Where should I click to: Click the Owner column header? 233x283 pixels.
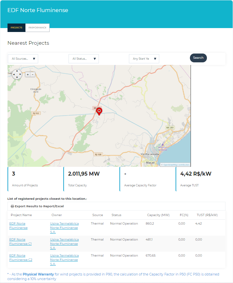(57, 215)
